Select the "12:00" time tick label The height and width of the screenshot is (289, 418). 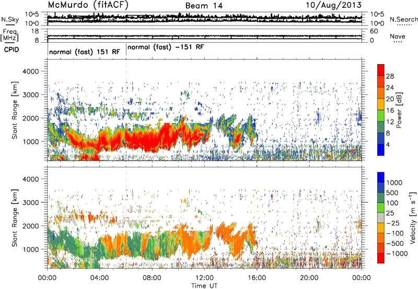pos(204,278)
